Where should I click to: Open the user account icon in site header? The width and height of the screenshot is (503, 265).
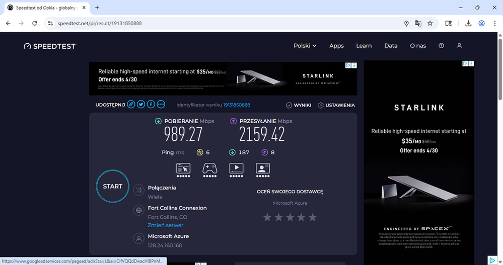(x=459, y=46)
